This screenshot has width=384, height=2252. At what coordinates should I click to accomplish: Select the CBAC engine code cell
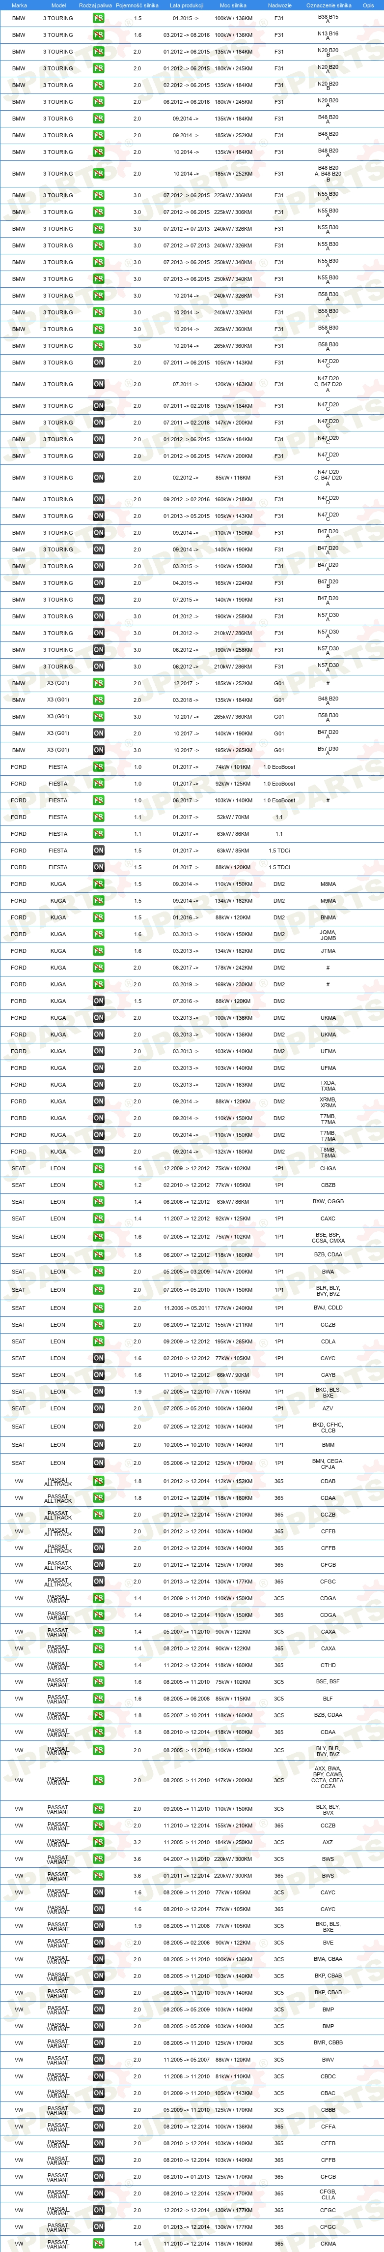click(x=328, y=2093)
